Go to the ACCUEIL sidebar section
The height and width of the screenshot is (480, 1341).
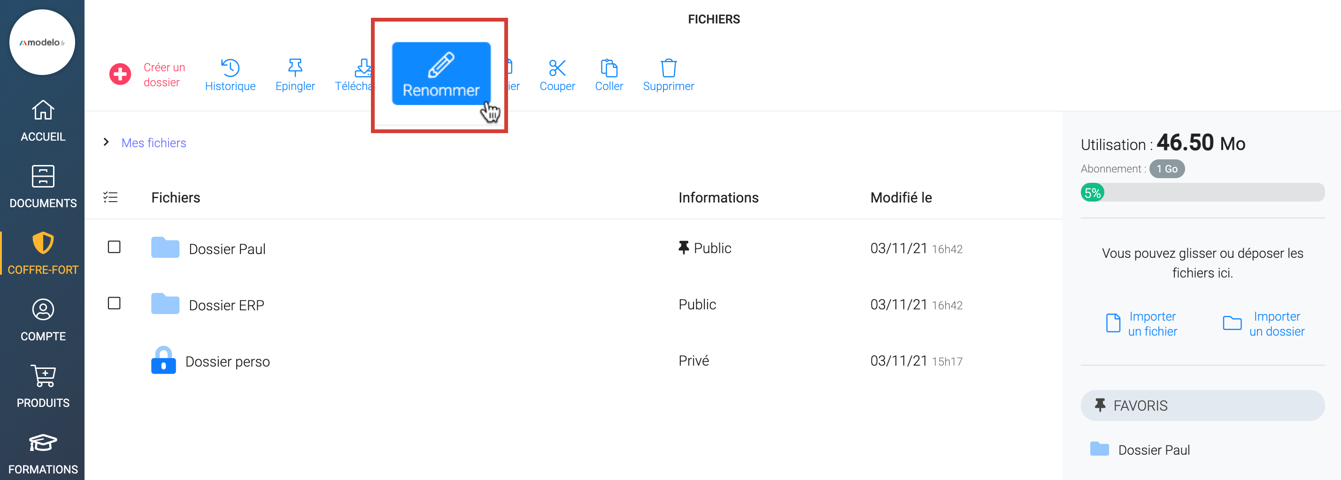pyautogui.click(x=43, y=120)
